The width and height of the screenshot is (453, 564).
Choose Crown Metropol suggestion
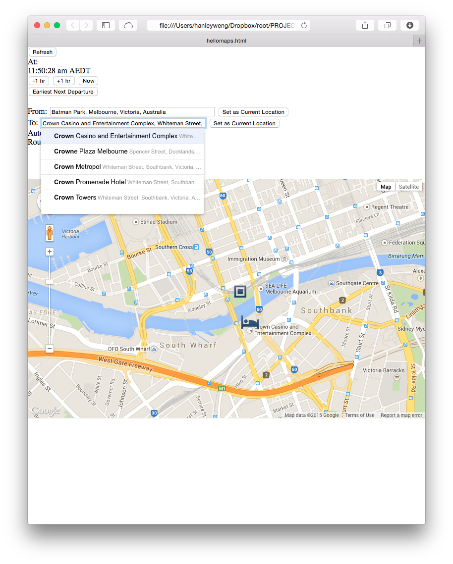pos(122,167)
